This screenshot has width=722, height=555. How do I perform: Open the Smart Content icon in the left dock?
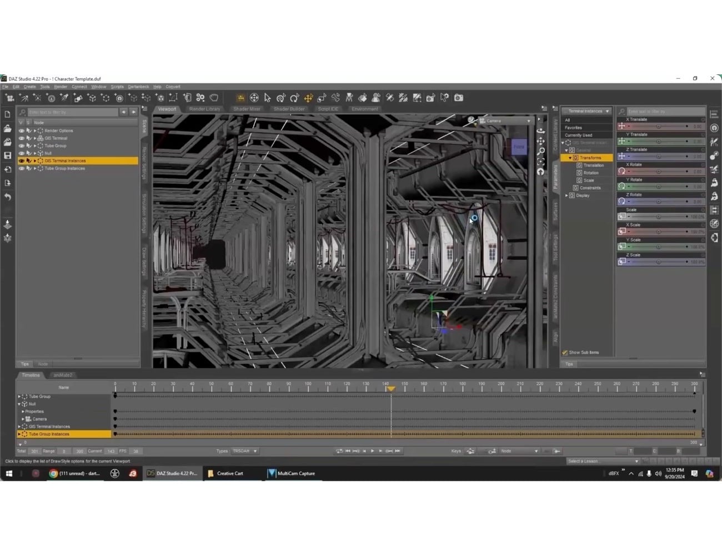tap(7, 225)
